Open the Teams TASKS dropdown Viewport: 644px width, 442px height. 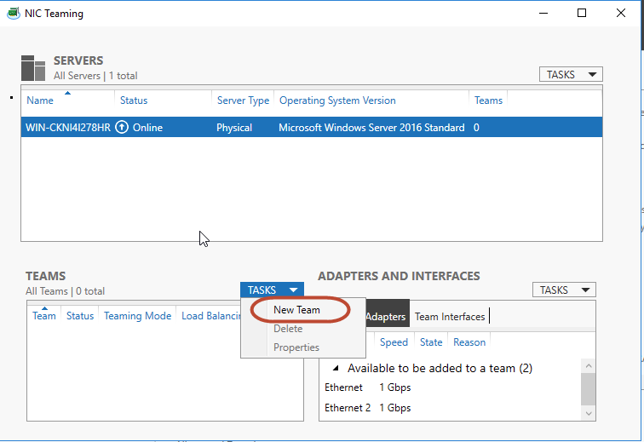[272, 290]
